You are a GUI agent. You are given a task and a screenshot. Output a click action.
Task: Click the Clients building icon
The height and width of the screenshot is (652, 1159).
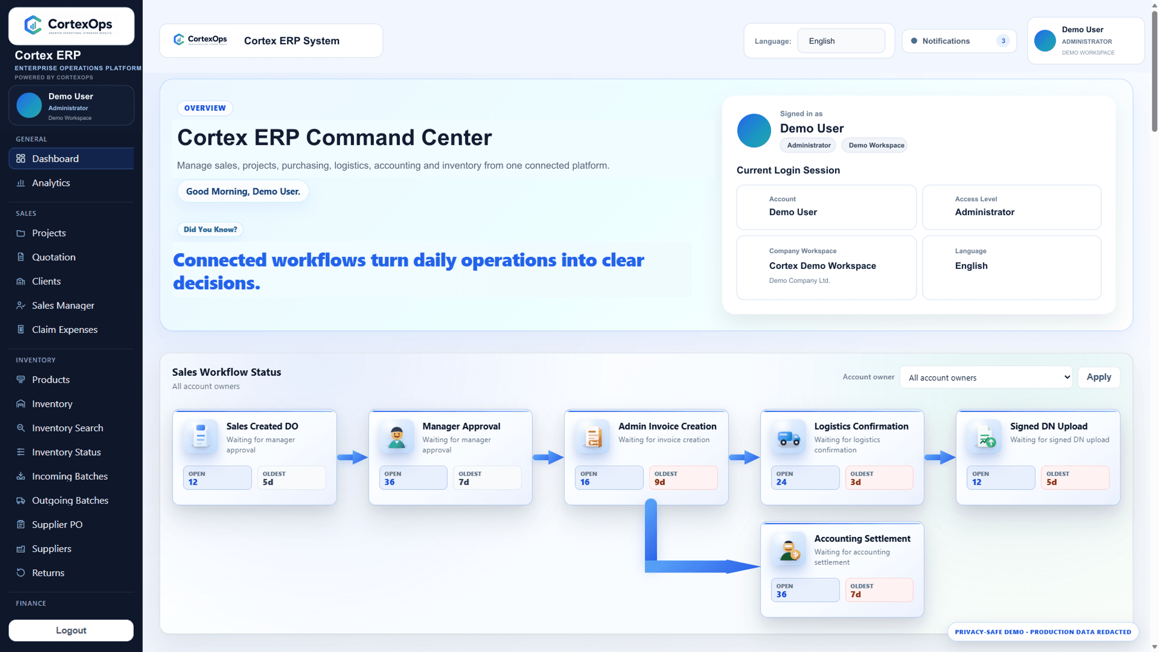(21, 281)
